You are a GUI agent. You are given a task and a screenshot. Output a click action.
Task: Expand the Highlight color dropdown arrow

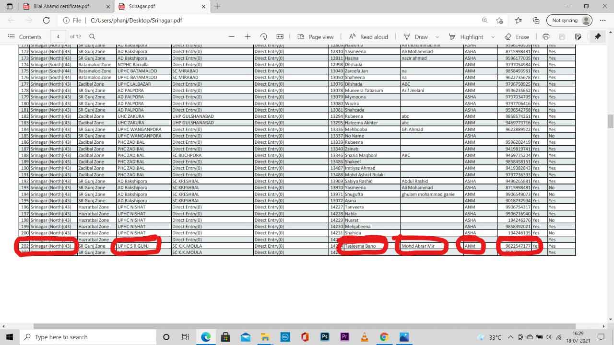coord(493,37)
